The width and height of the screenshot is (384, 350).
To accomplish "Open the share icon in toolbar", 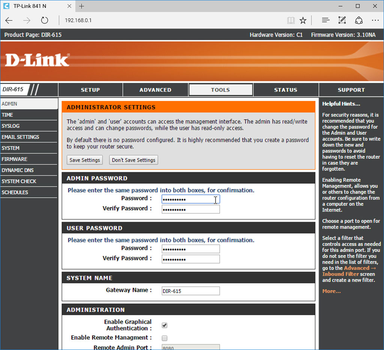I will click(359, 20).
